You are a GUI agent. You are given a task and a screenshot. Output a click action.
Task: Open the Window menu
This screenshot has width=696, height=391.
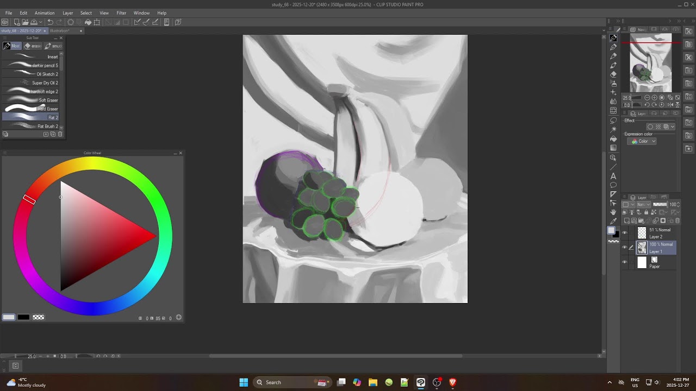(141, 13)
